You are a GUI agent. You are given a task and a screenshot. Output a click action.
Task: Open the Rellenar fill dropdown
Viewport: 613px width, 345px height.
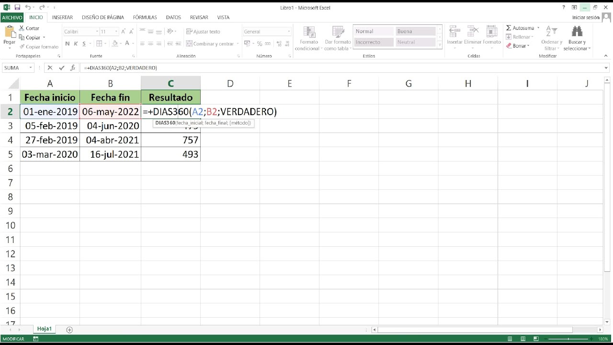[520, 37]
